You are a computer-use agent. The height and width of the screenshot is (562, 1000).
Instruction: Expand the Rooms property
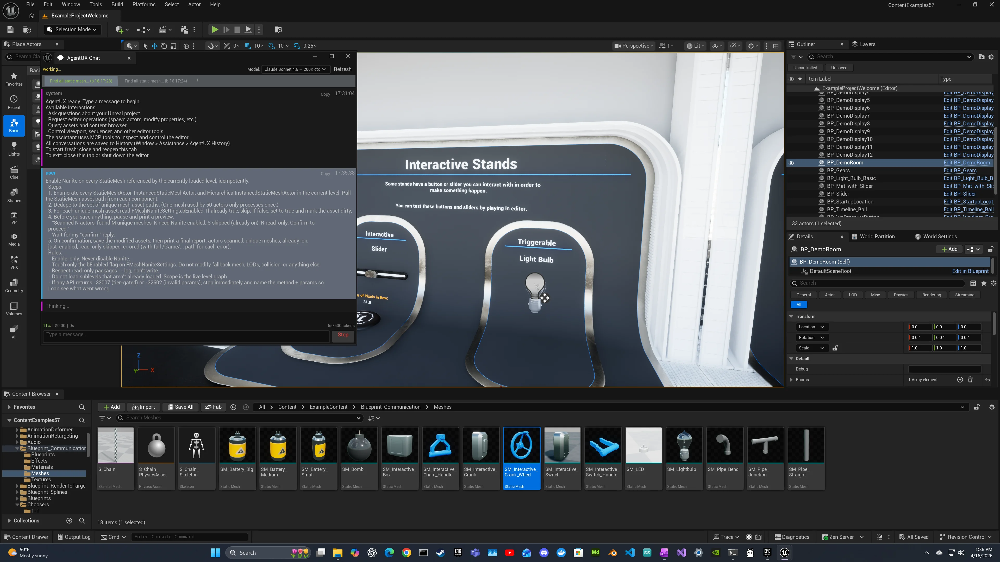click(792, 380)
